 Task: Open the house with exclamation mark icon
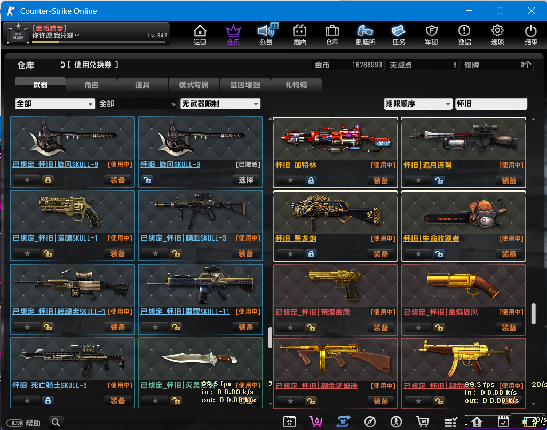[477, 422]
